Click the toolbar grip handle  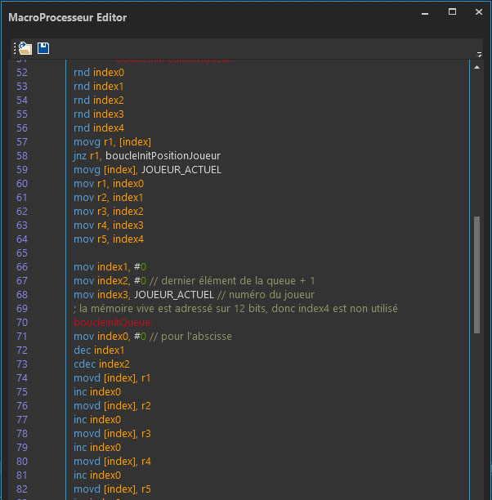15,48
